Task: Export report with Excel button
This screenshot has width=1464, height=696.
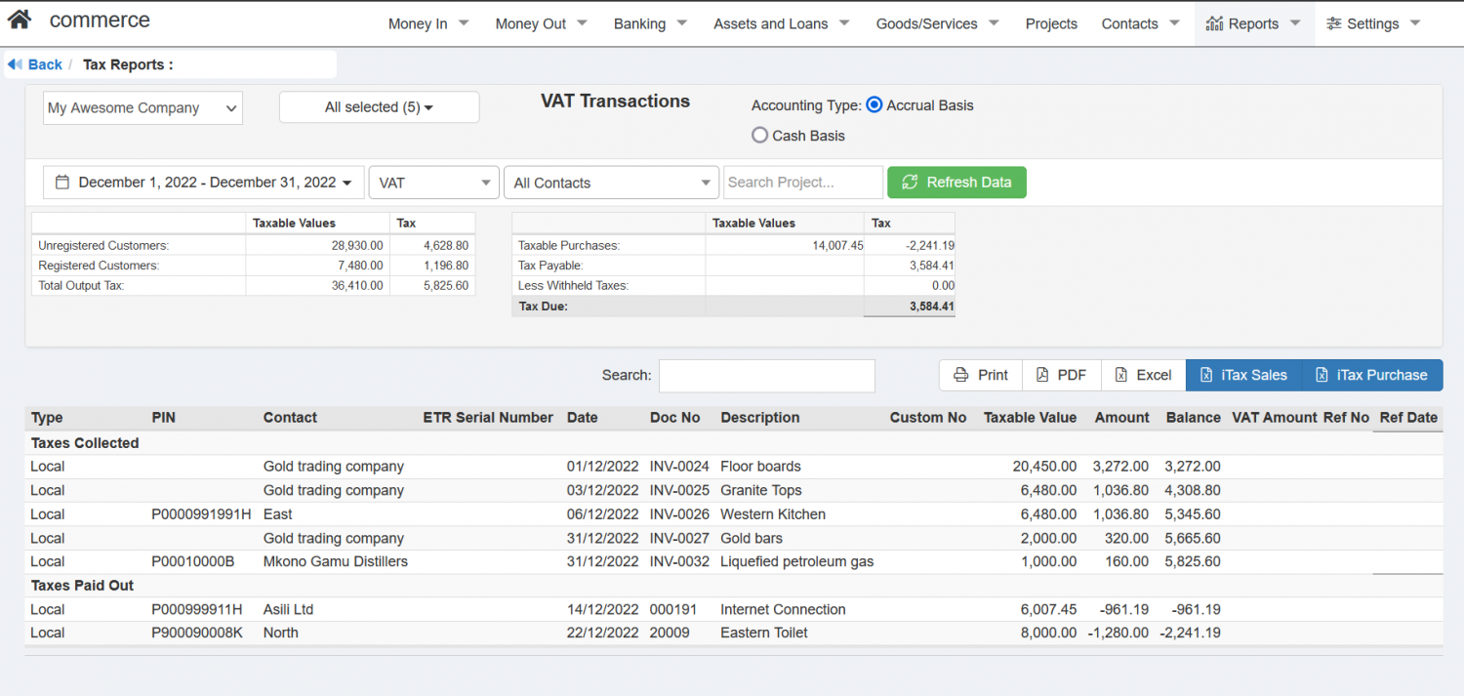Action: click(1143, 375)
